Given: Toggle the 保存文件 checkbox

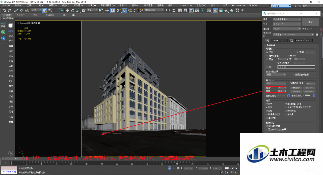Looking at the screenshot, I should [x=303, y=29].
